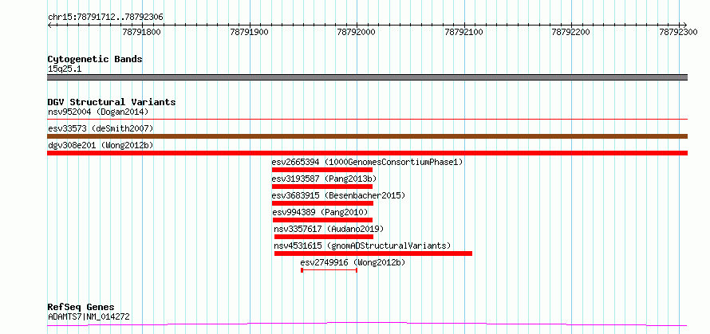Click the long red nsv4531615 variant bar
710x334 pixels.
[373, 253]
